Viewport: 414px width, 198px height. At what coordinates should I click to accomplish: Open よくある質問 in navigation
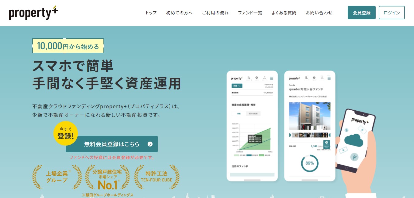pyautogui.click(x=284, y=13)
